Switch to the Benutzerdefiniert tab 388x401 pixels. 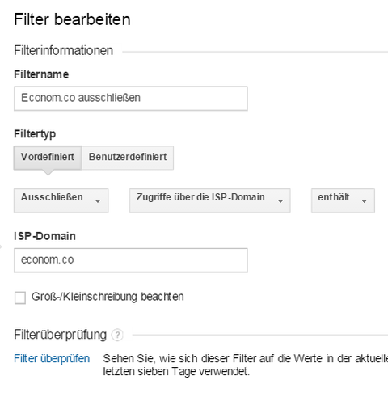coord(128,158)
